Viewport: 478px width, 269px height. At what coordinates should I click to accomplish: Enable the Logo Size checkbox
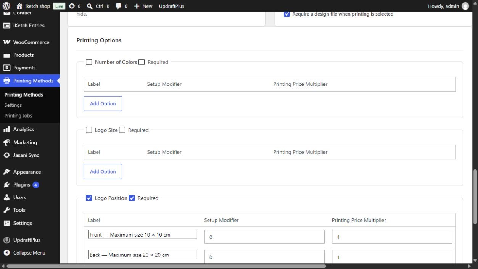point(89,130)
